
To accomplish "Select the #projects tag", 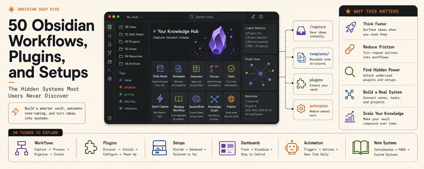I will (x=128, y=87).
